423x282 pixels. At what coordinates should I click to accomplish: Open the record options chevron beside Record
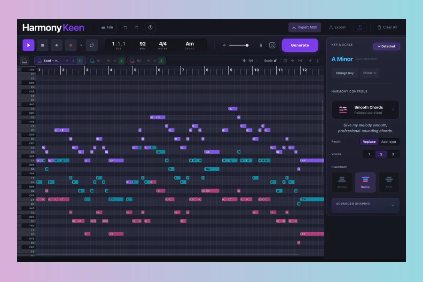click(81, 45)
